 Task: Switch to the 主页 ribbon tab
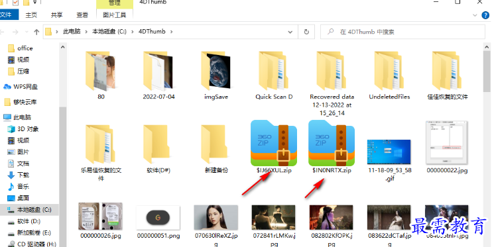(x=31, y=15)
